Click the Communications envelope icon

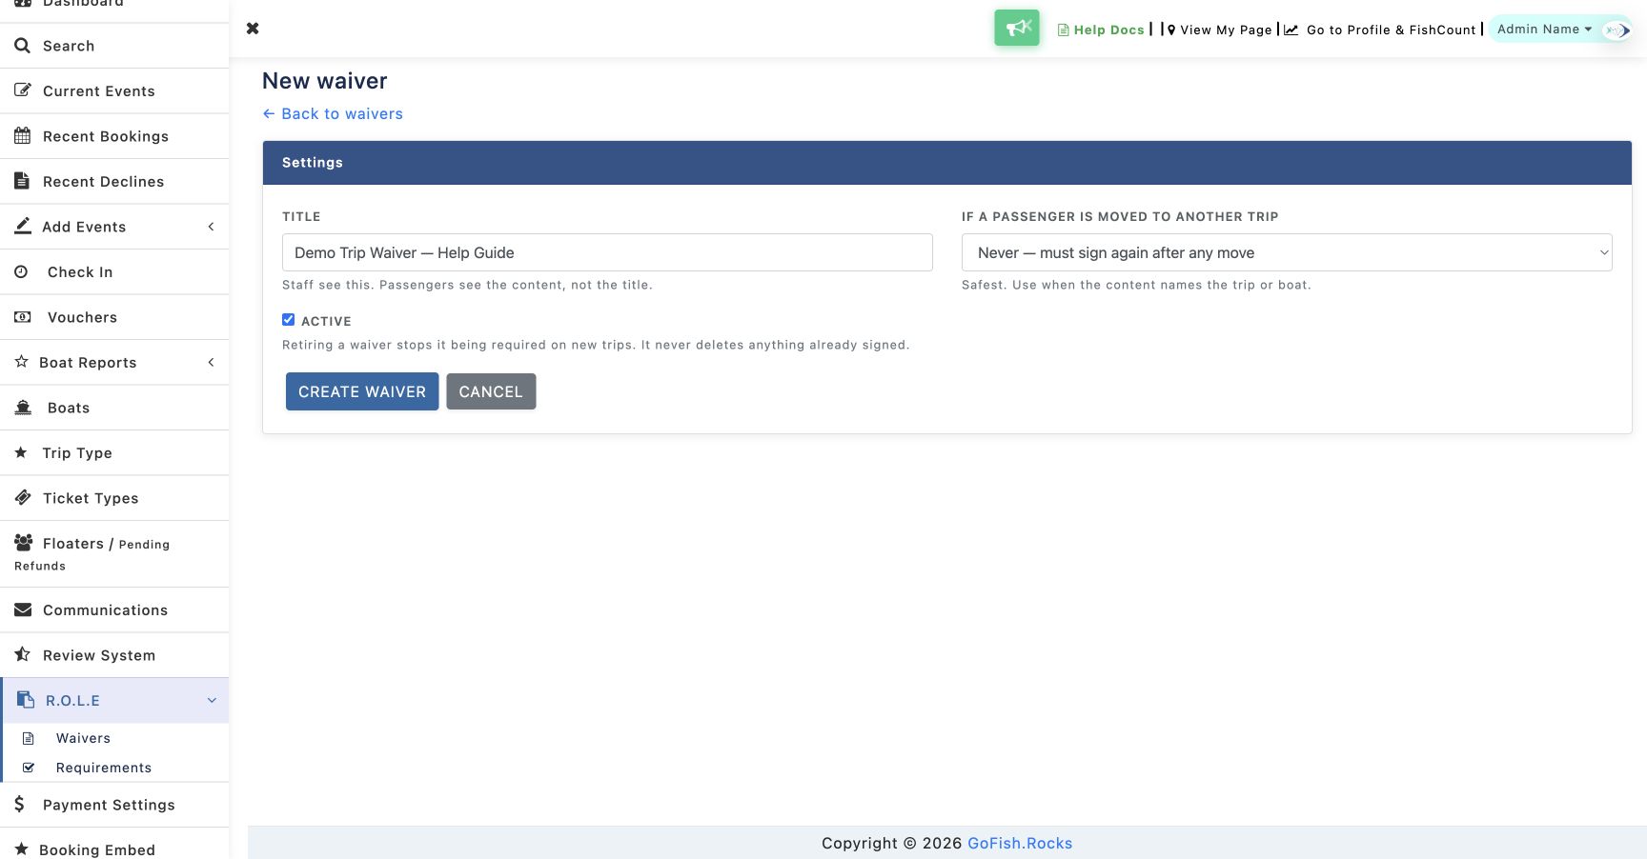pyautogui.click(x=23, y=609)
